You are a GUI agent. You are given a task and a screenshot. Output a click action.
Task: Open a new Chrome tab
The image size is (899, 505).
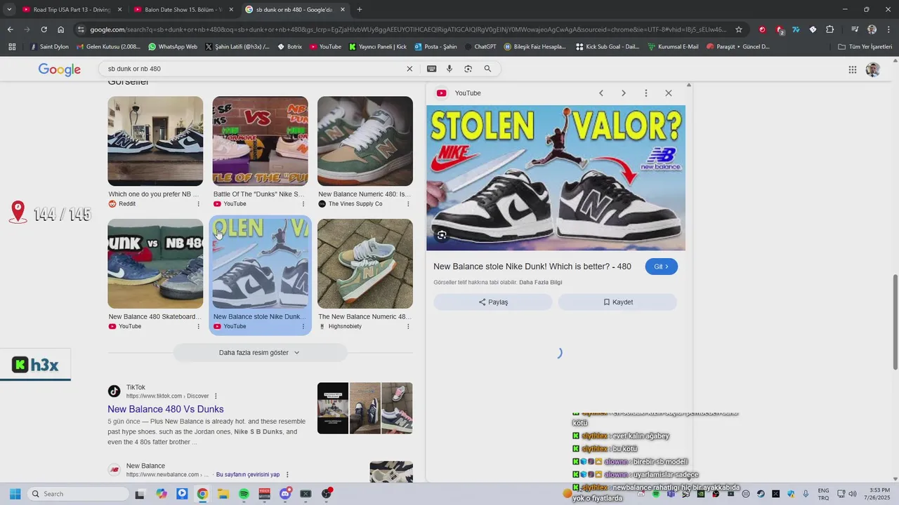(360, 10)
